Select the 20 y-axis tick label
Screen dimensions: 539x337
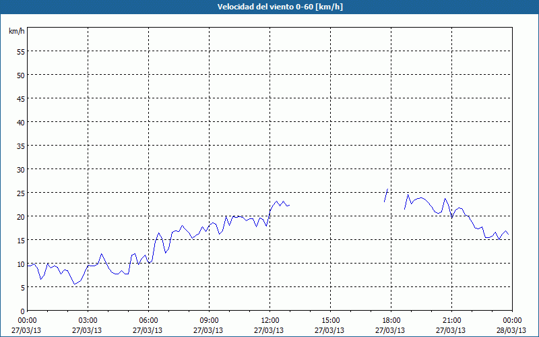click(21, 216)
